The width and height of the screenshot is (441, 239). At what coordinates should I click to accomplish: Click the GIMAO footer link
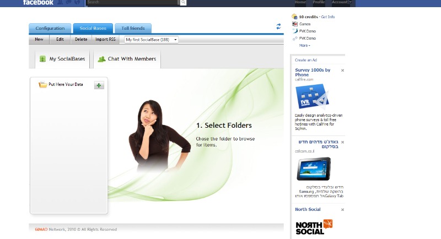(41, 230)
